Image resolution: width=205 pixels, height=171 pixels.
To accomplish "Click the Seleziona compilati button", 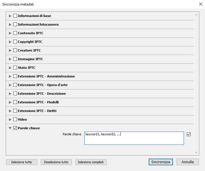I will click(x=91, y=162).
